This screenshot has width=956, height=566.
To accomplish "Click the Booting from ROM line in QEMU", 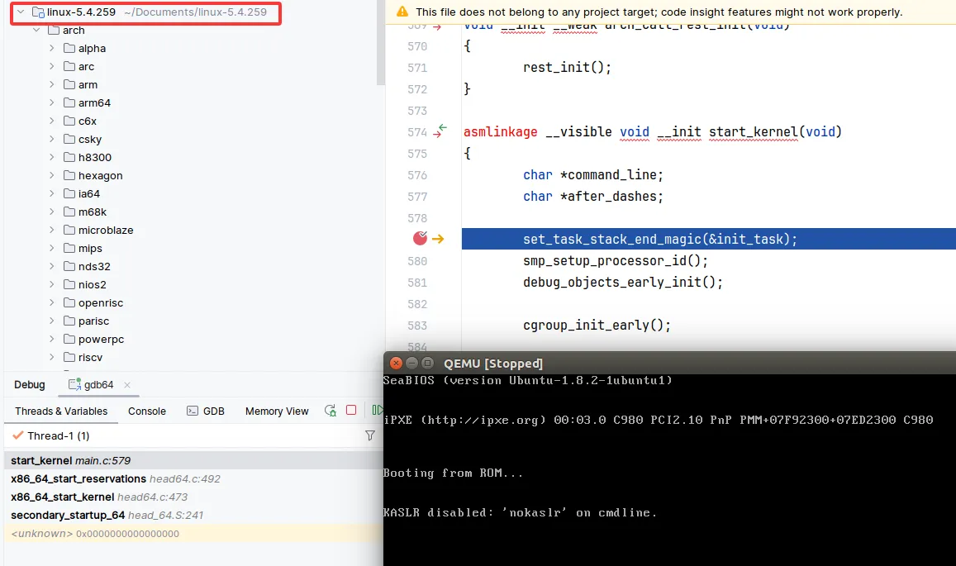I will point(453,473).
